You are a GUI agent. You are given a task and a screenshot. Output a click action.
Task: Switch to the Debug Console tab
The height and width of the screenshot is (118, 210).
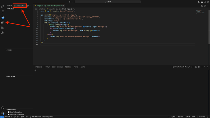coord(57,67)
